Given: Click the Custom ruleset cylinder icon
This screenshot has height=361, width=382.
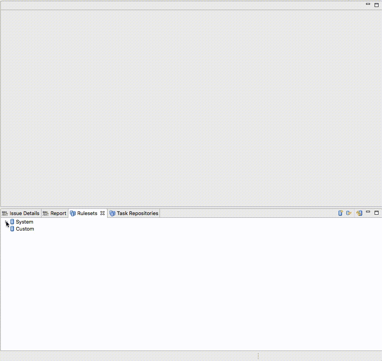Looking at the screenshot, I should [12, 229].
